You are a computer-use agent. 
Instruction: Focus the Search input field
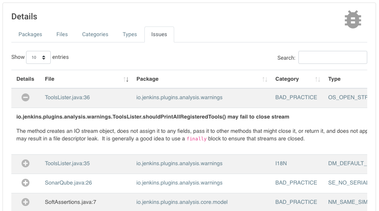tap(332, 58)
